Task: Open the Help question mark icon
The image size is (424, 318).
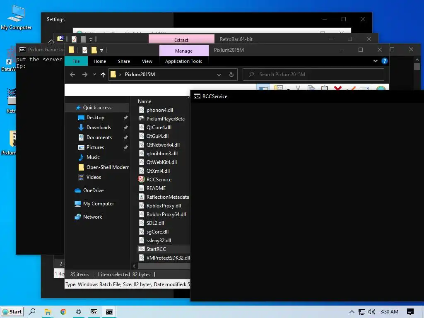Action: tap(384, 61)
